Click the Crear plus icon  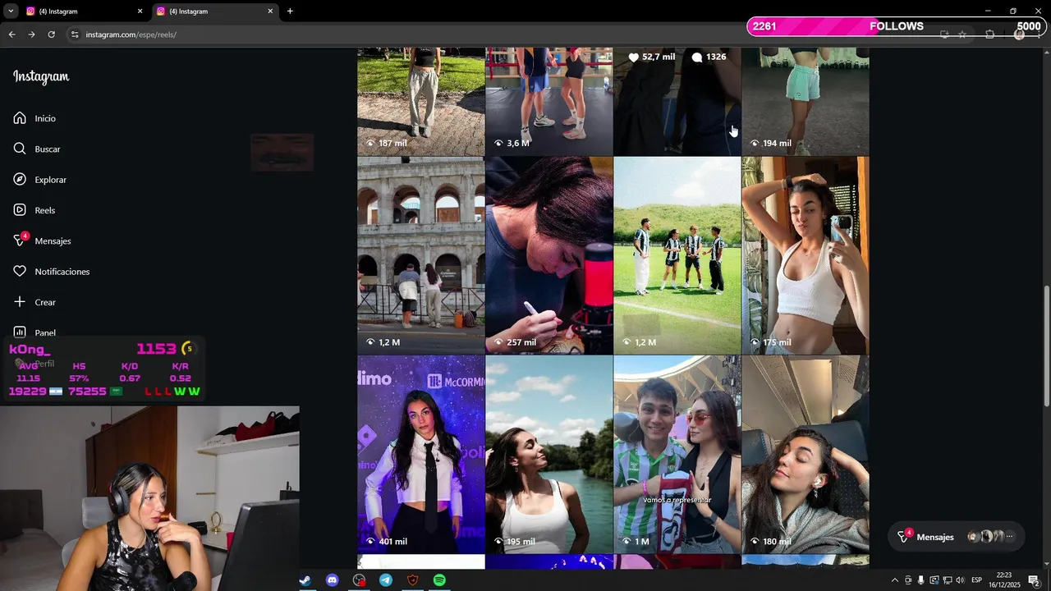click(20, 302)
